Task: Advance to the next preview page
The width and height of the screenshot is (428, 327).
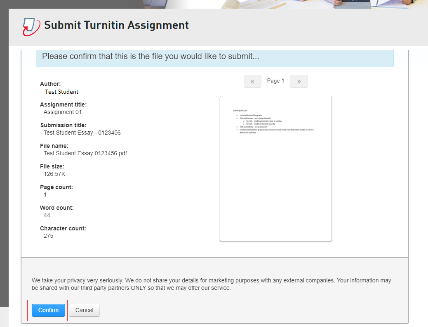Action: (x=299, y=81)
